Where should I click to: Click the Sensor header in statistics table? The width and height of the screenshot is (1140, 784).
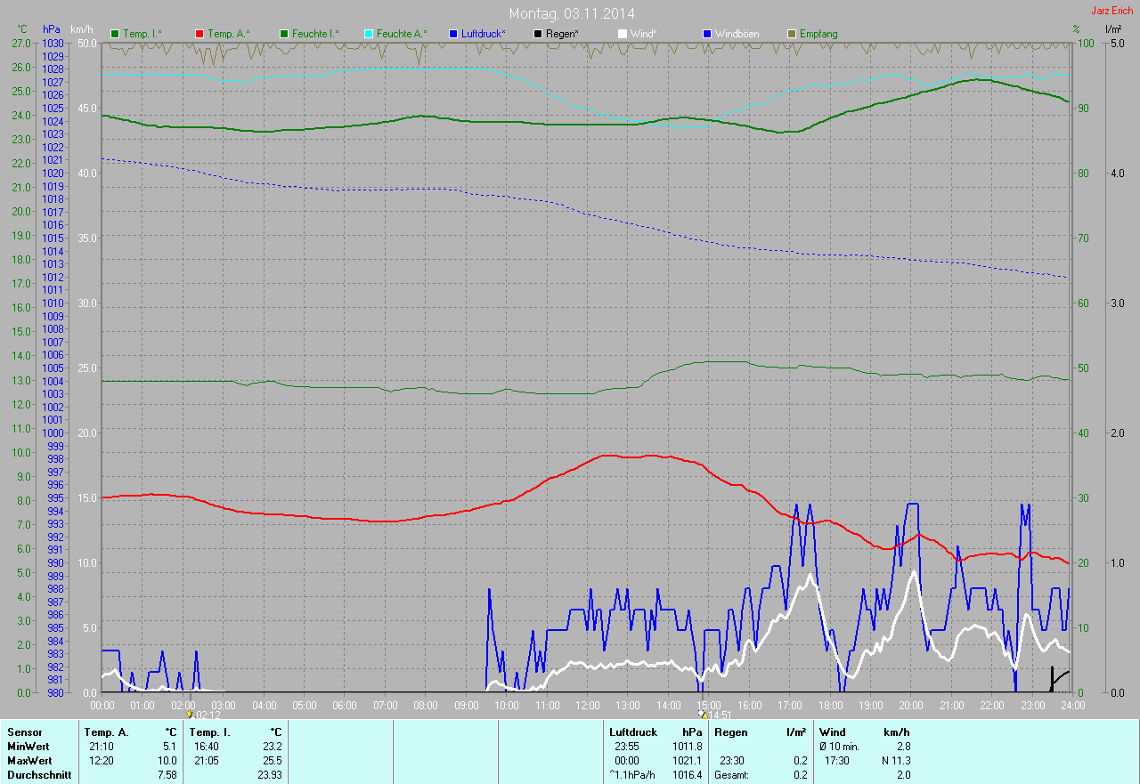24,732
